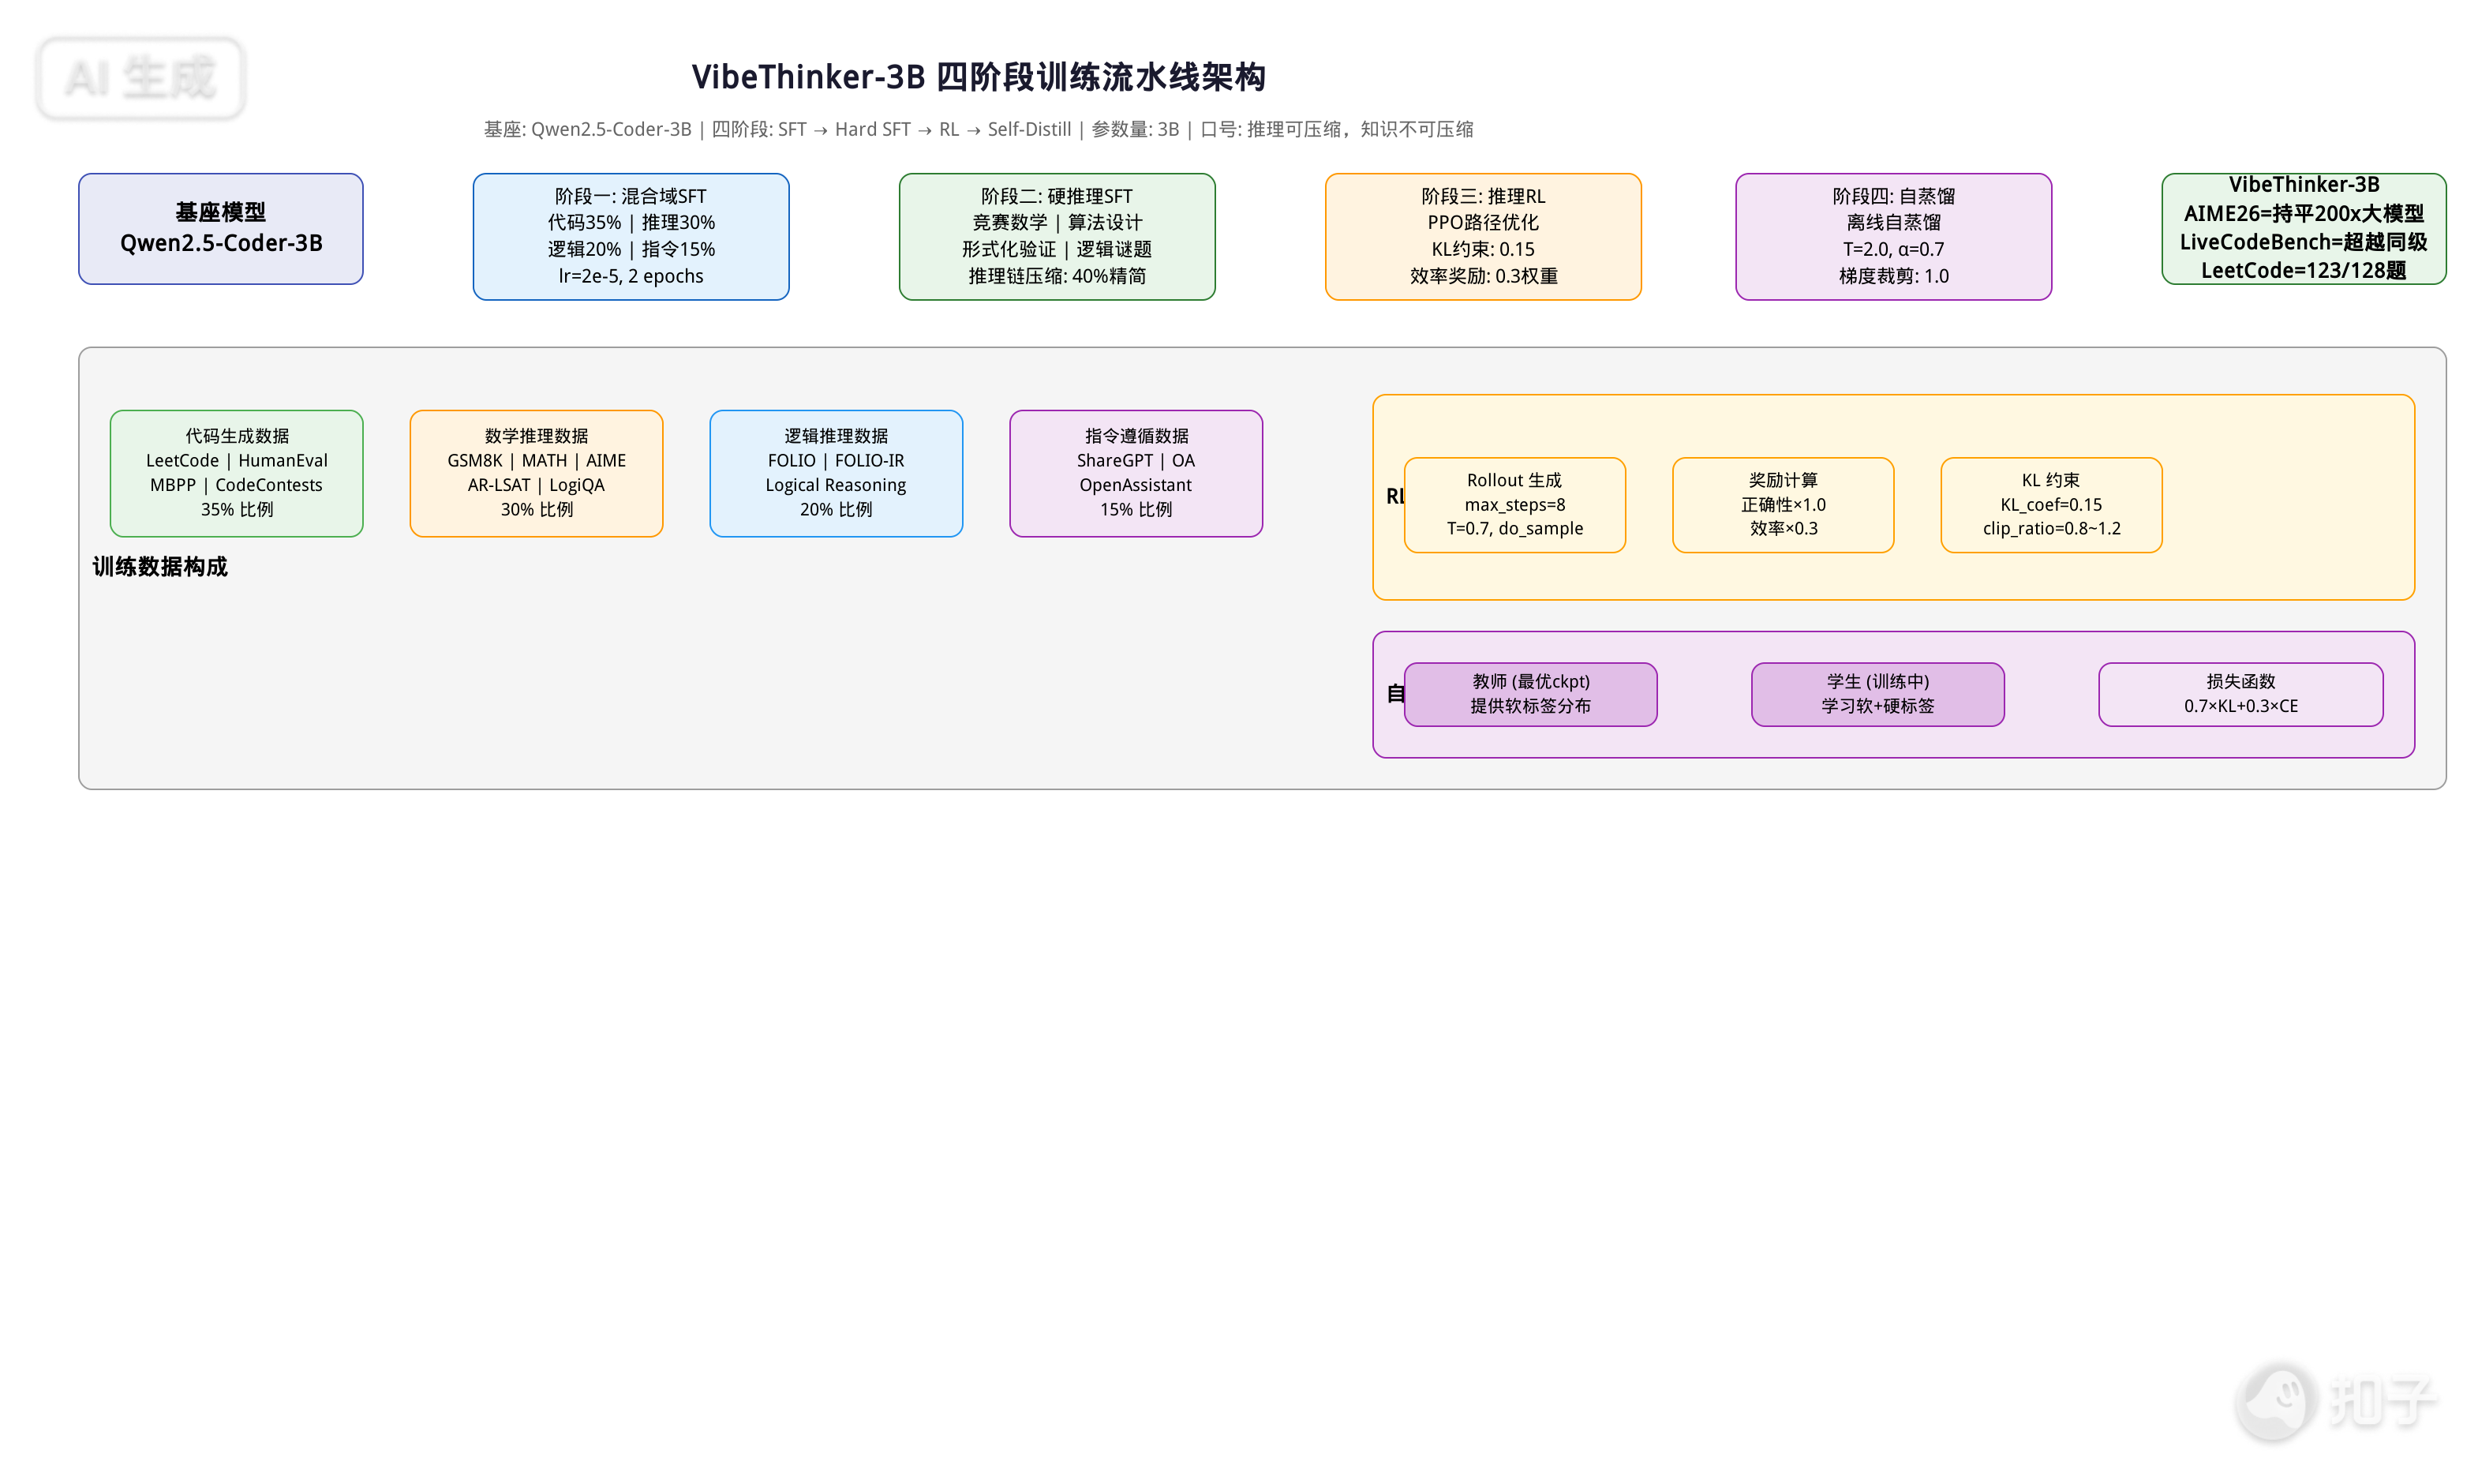Click the text LiveCodeBench=超越同级

(x=2303, y=242)
